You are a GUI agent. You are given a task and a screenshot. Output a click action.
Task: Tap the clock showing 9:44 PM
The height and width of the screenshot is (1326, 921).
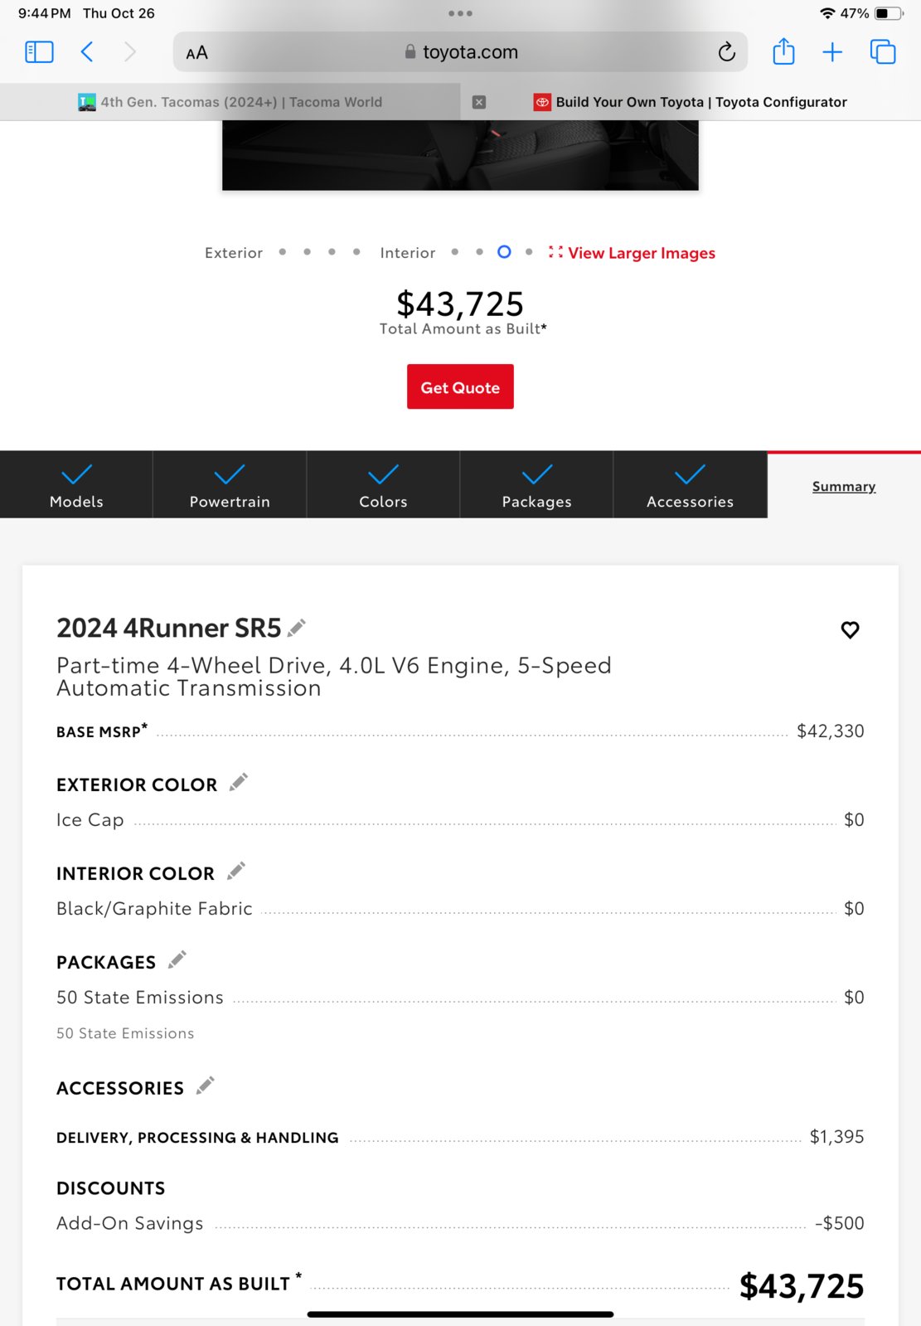coord(45,13)
